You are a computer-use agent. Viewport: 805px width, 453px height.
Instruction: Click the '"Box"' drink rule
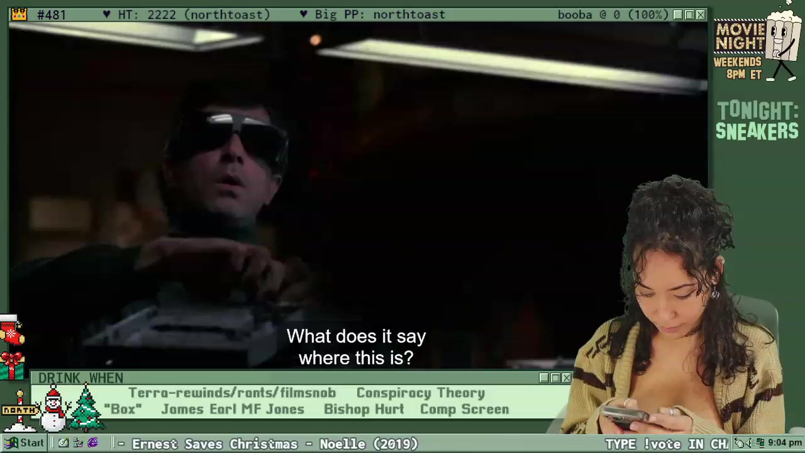pos(122,409)
